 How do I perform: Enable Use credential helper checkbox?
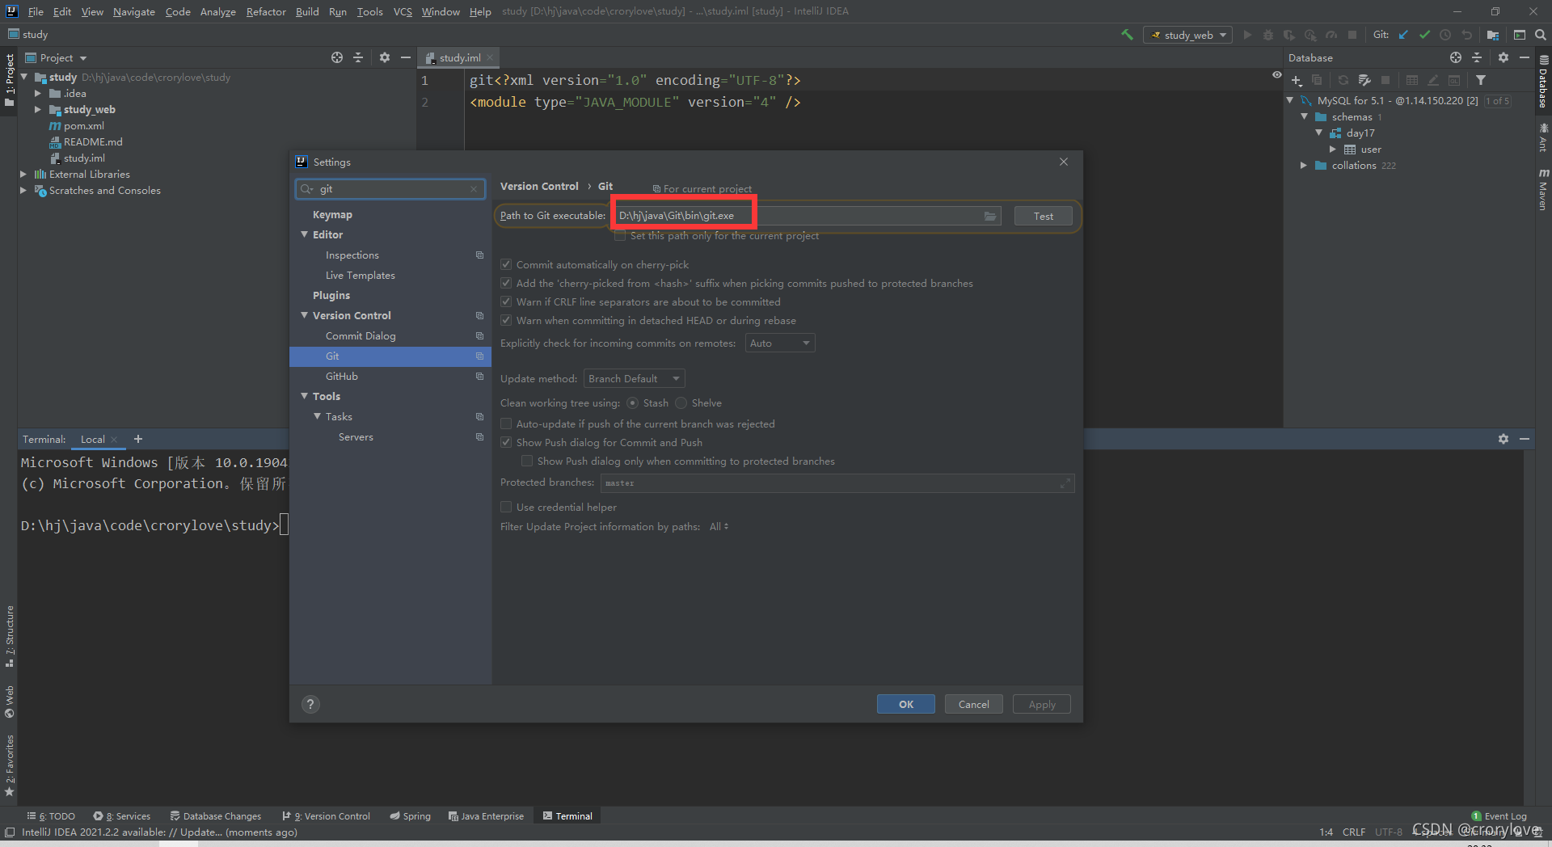tap(506, 507)
